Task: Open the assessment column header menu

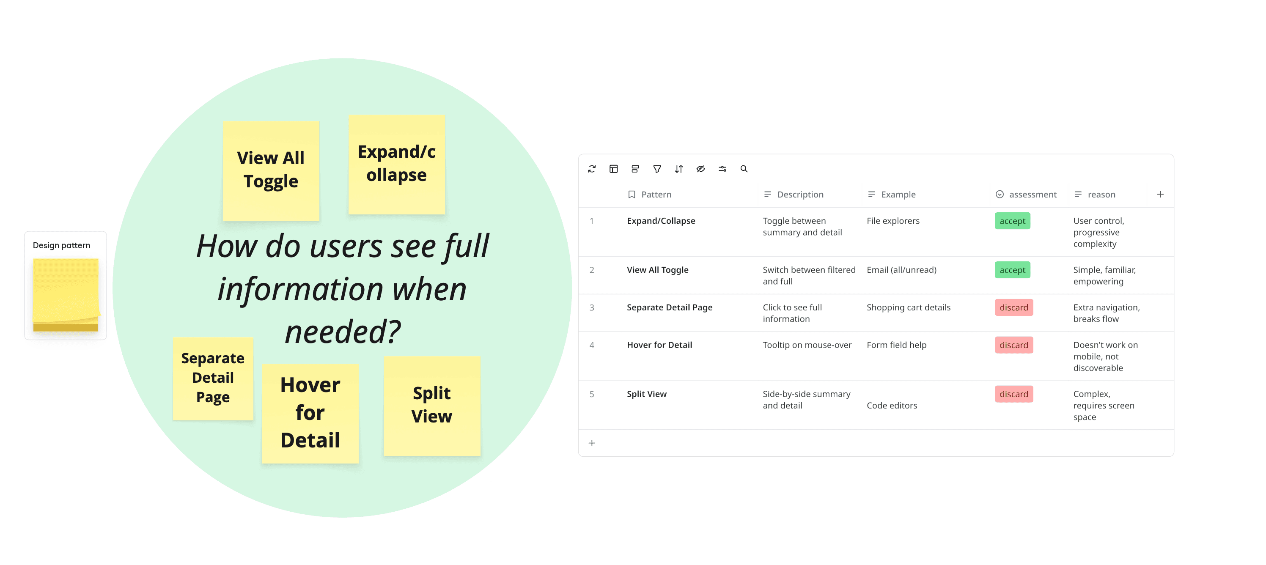Action: [x=1026, y=195]
